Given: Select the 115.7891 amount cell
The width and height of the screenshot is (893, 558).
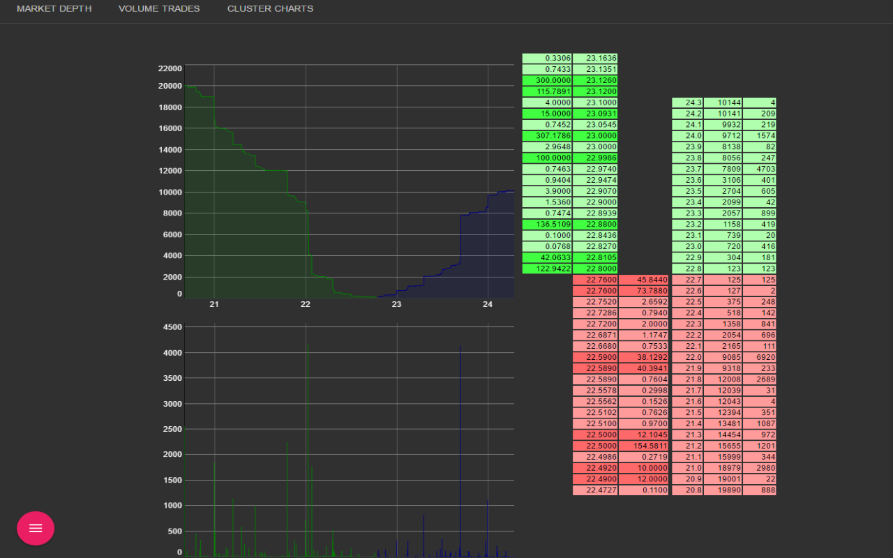Looking at the screenshot, I should click(547, 91).
